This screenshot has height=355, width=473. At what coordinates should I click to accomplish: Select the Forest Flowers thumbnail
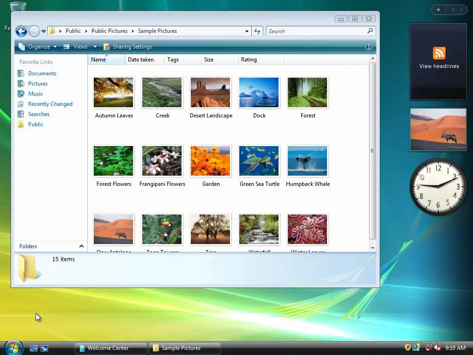114,161
